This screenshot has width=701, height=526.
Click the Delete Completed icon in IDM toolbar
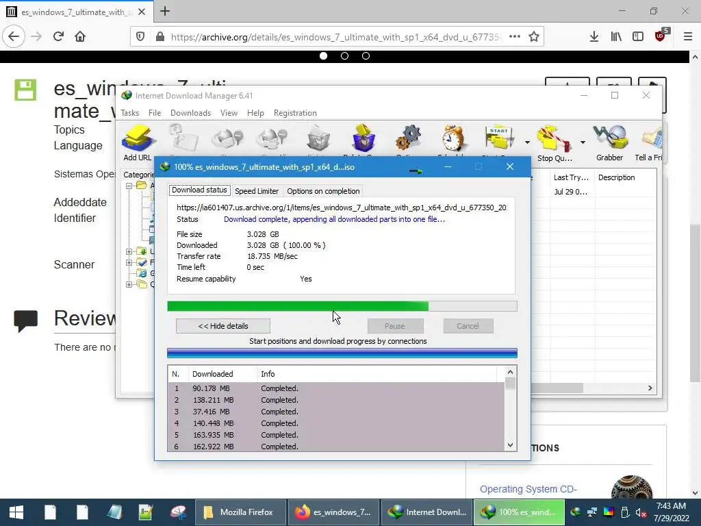[x=363, y=138]
